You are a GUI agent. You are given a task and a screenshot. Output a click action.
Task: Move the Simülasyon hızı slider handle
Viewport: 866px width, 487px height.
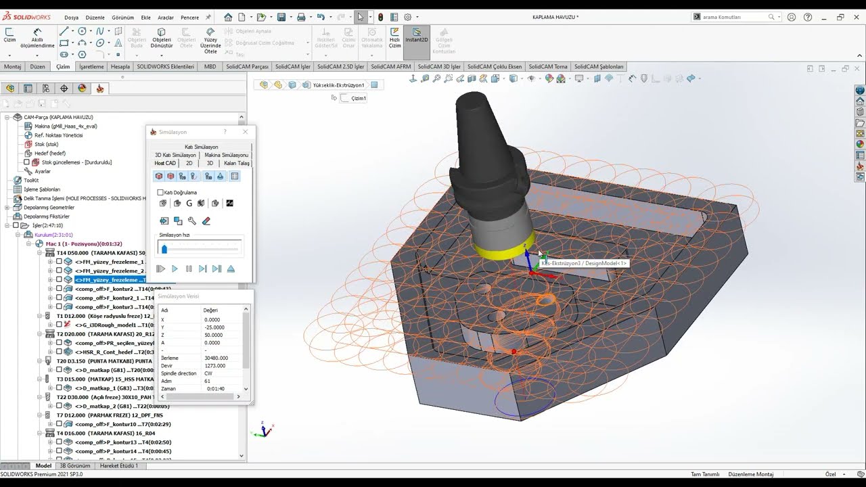[164, 249]
